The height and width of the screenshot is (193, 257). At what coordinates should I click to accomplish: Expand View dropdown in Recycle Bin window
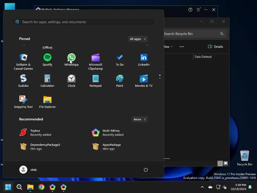pos(168,46)
